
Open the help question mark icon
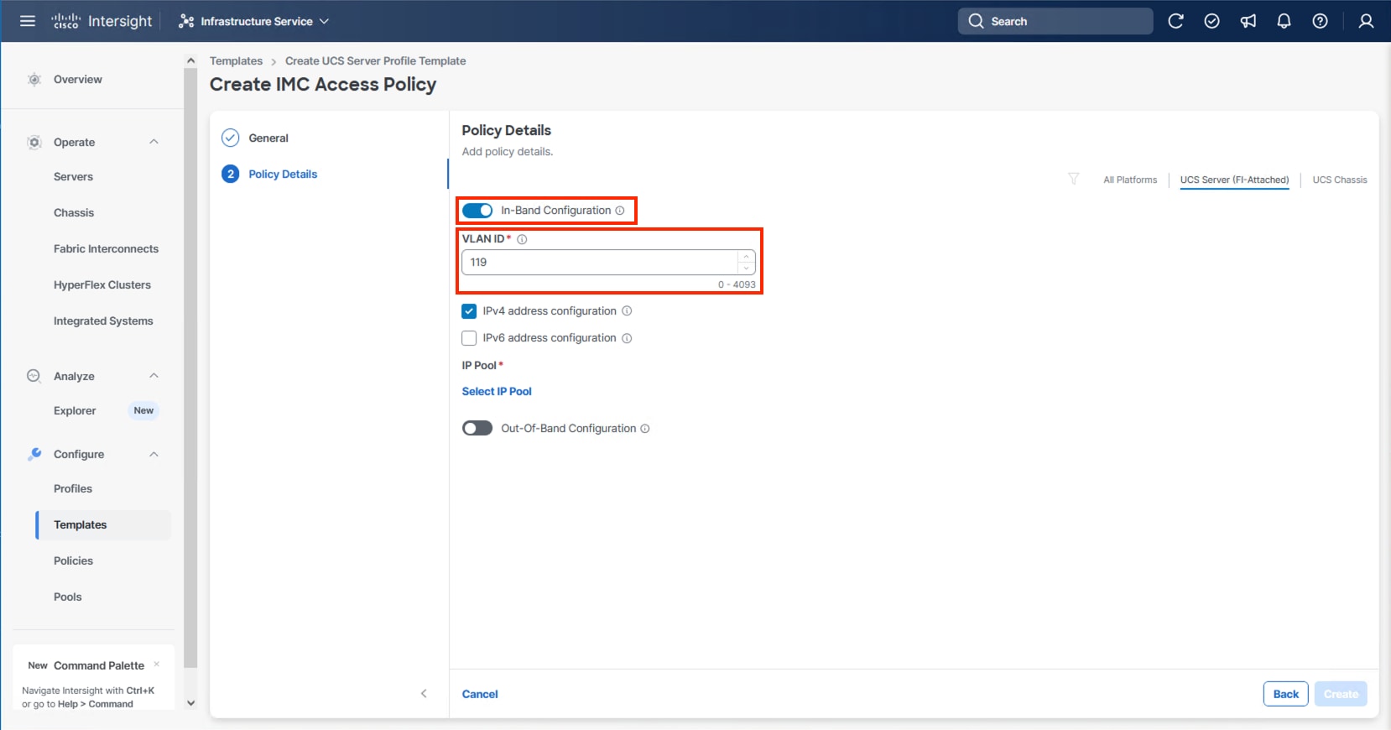pos(1320,21)
